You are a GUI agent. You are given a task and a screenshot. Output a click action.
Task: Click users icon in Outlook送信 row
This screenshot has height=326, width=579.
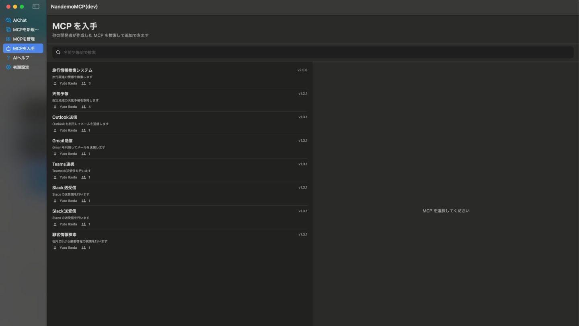[84, 130]
